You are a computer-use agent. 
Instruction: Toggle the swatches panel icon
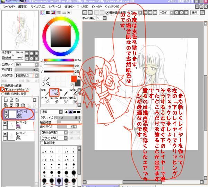tap(64, 12)
